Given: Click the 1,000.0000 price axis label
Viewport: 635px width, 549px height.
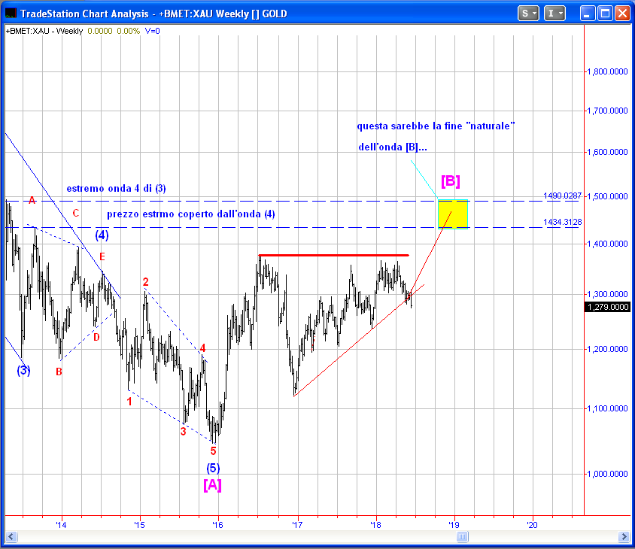Looking at the screenshot, I should point(607,474).
